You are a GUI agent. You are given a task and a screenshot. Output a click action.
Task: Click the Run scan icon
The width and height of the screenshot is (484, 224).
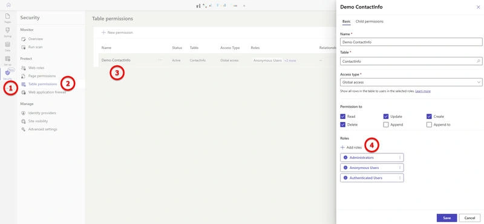(23, 47)
